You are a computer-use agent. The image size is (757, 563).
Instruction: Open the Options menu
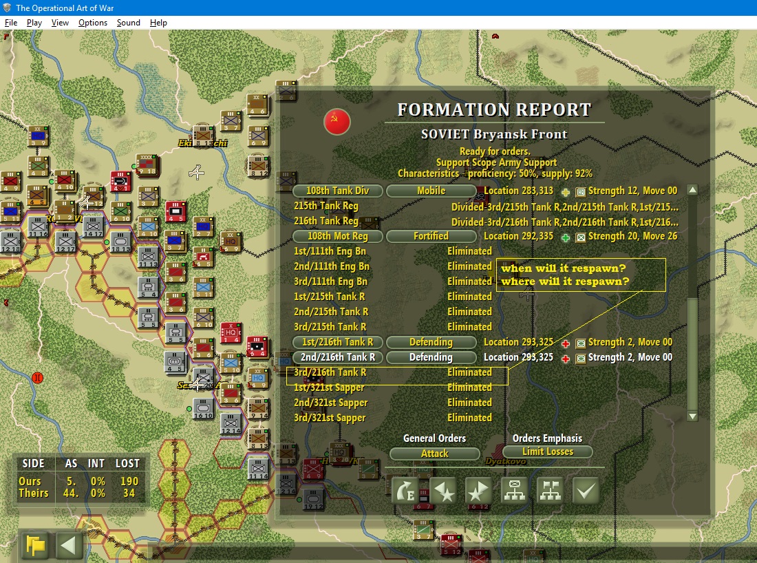click(x=93, y=23)
